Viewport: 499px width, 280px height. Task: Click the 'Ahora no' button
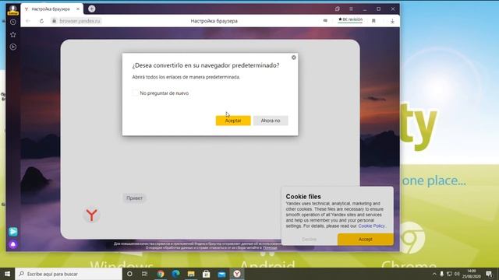pos(271,121)
